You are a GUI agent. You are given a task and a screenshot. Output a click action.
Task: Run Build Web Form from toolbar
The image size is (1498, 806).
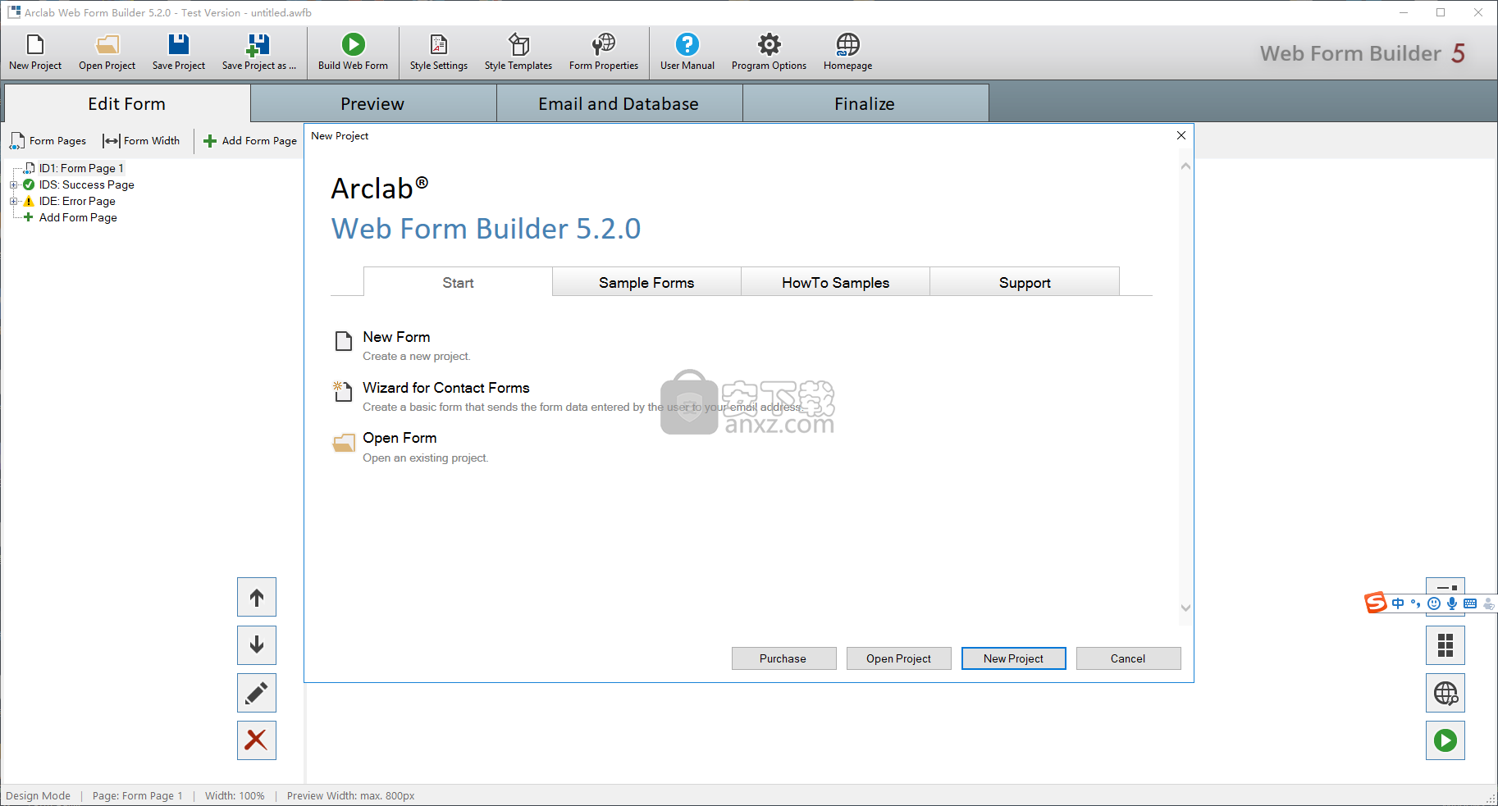(353, 52)
